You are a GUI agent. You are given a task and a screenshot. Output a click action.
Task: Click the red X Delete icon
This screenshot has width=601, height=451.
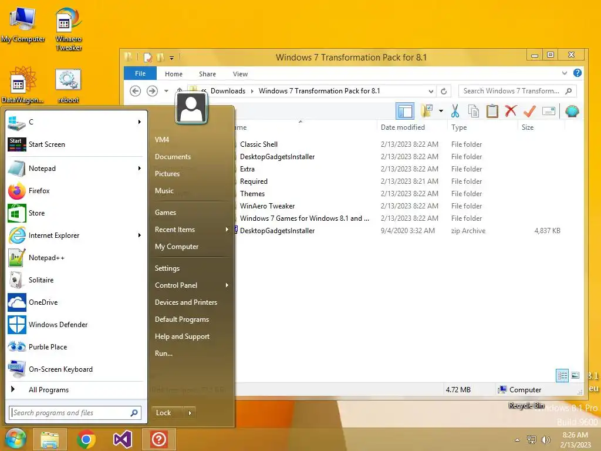click(x=511, y=111)
